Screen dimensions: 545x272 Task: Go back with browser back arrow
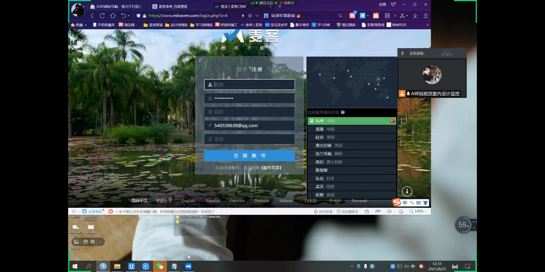click(92, 16)
